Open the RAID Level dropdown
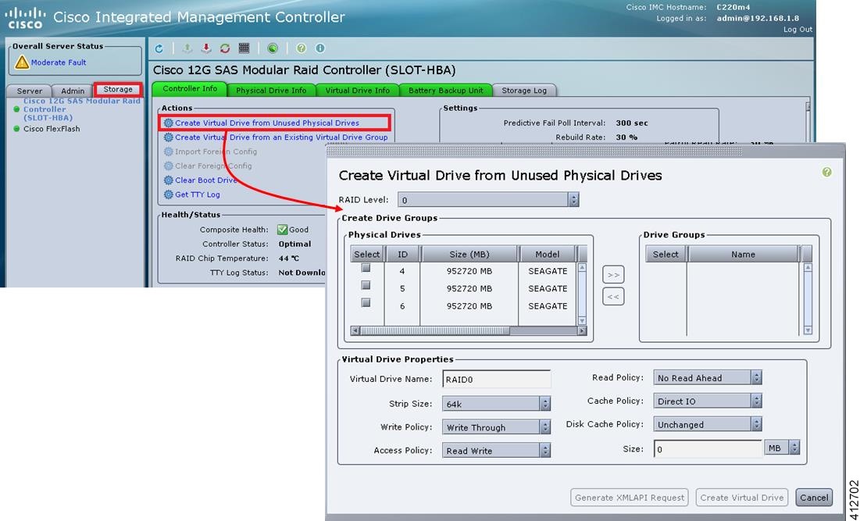This screenshot has height=521, width=860. point(488,200)
